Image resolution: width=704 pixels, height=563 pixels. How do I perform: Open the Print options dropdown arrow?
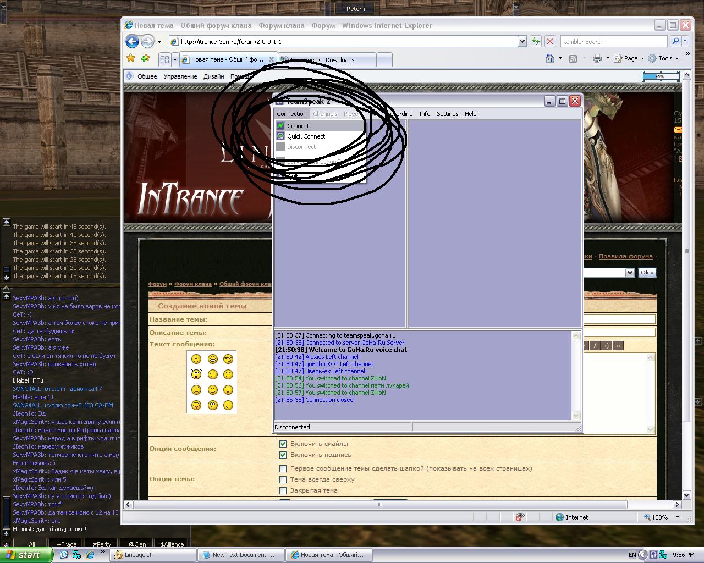coord(608,58)
